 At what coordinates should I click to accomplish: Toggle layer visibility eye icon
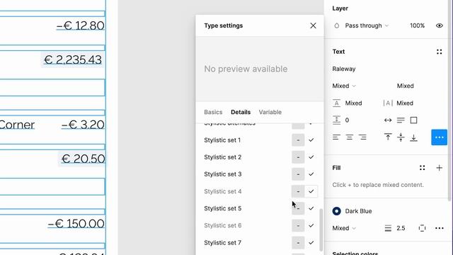[x=439, y=25]
